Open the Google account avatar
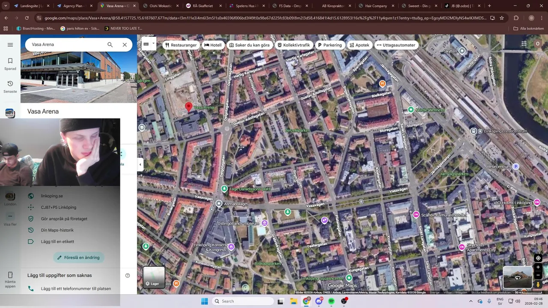 pyautogui.click(x=538, y=44)
